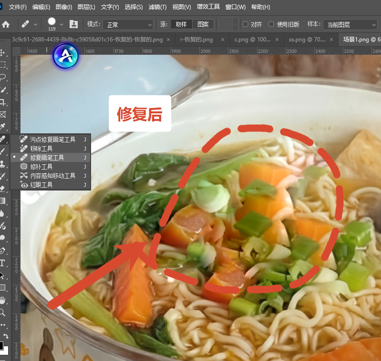The image size is (381, 361).
Task: Select the Type tool in the toolbar
Action: coord(2,263)
